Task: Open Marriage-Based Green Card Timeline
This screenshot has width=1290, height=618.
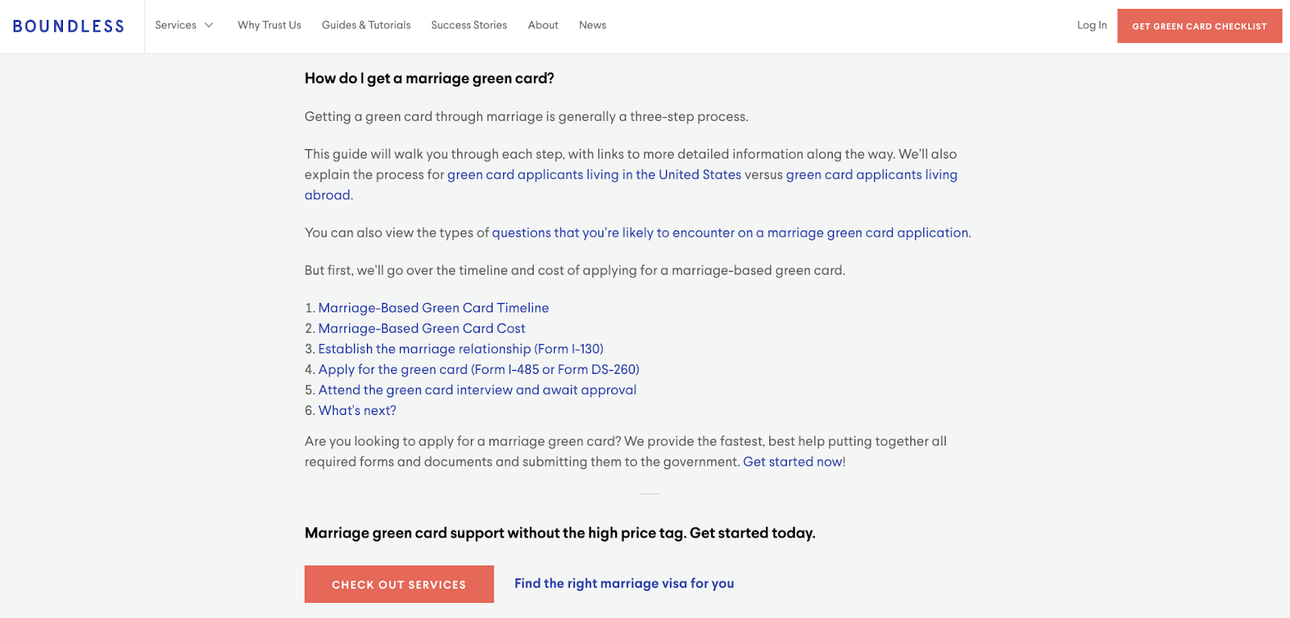Action: [x=433, y=307]
